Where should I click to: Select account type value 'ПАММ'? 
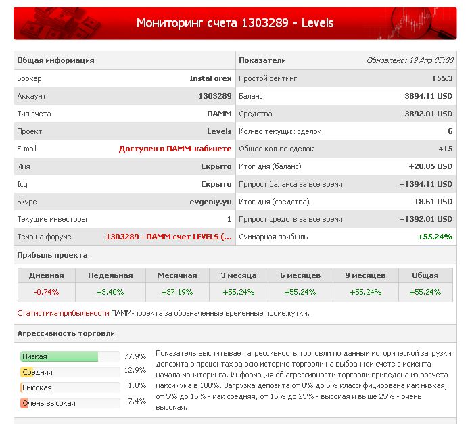point(220,114)
